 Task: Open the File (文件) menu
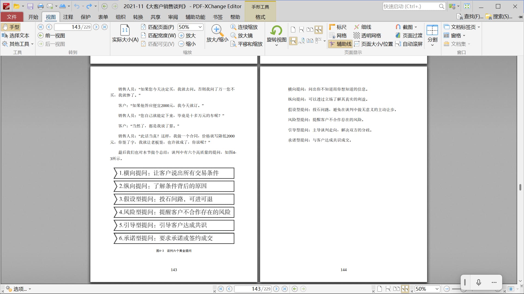coord(12,17)
